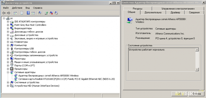
Task: Select Устройства HID (Human Interface Devices) label
Action: (x=37, y=86)
